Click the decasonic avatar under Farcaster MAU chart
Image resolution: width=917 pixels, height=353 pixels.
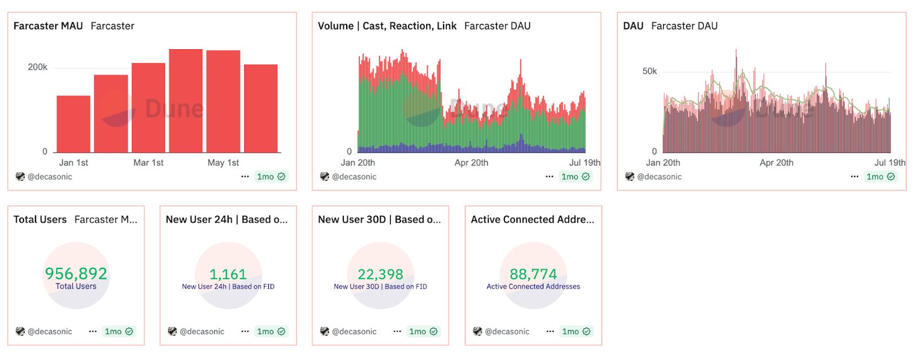[x=20, y=177]
